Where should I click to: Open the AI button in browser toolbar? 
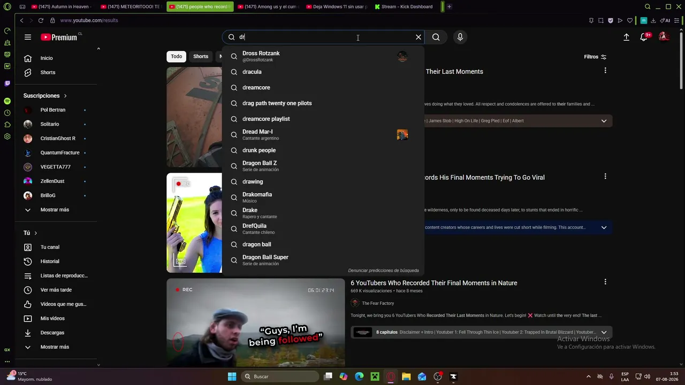point(666,20)
